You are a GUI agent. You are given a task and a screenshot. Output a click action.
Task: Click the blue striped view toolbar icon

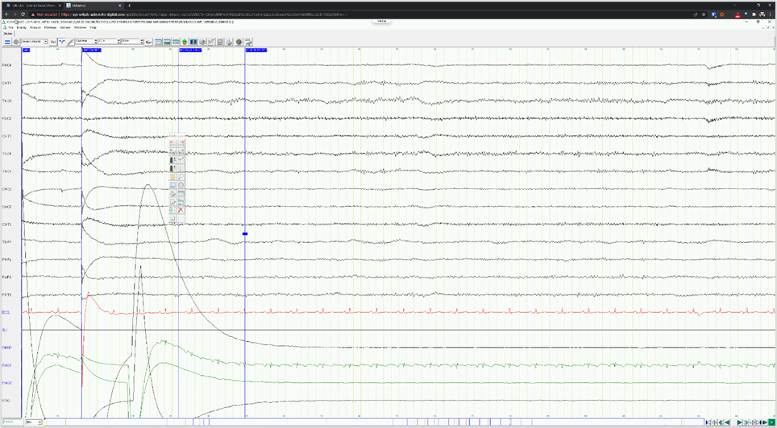coord(176,42)
